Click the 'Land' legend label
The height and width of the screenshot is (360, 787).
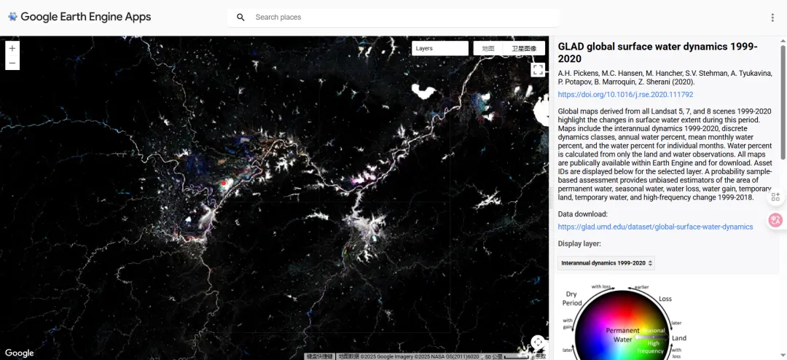tap(679, 338)
